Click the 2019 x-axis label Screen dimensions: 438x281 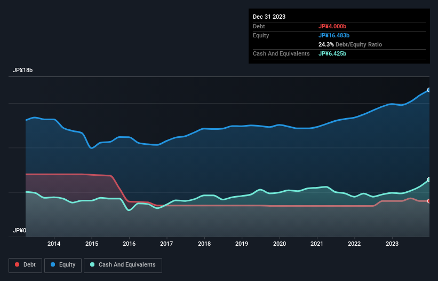(242, 244)
